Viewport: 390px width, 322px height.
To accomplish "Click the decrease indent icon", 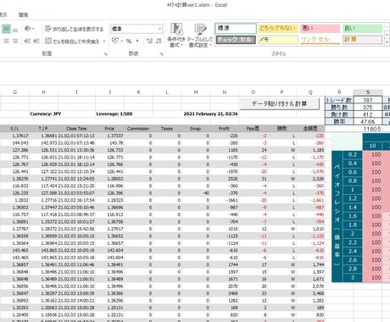I will [x=27, y=42].
